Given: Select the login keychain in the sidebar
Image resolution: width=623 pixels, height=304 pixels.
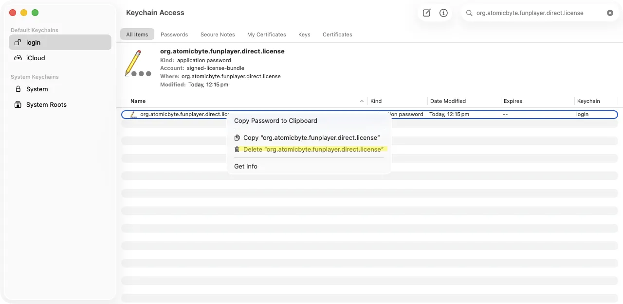Looking at the screenshot, I should coord(60,42).
